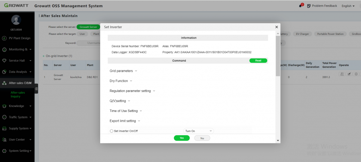The height and width of the screenshot is (162, 361).
Task: Click the Traffic System sidebar icon
Action: tap(4, 117)
